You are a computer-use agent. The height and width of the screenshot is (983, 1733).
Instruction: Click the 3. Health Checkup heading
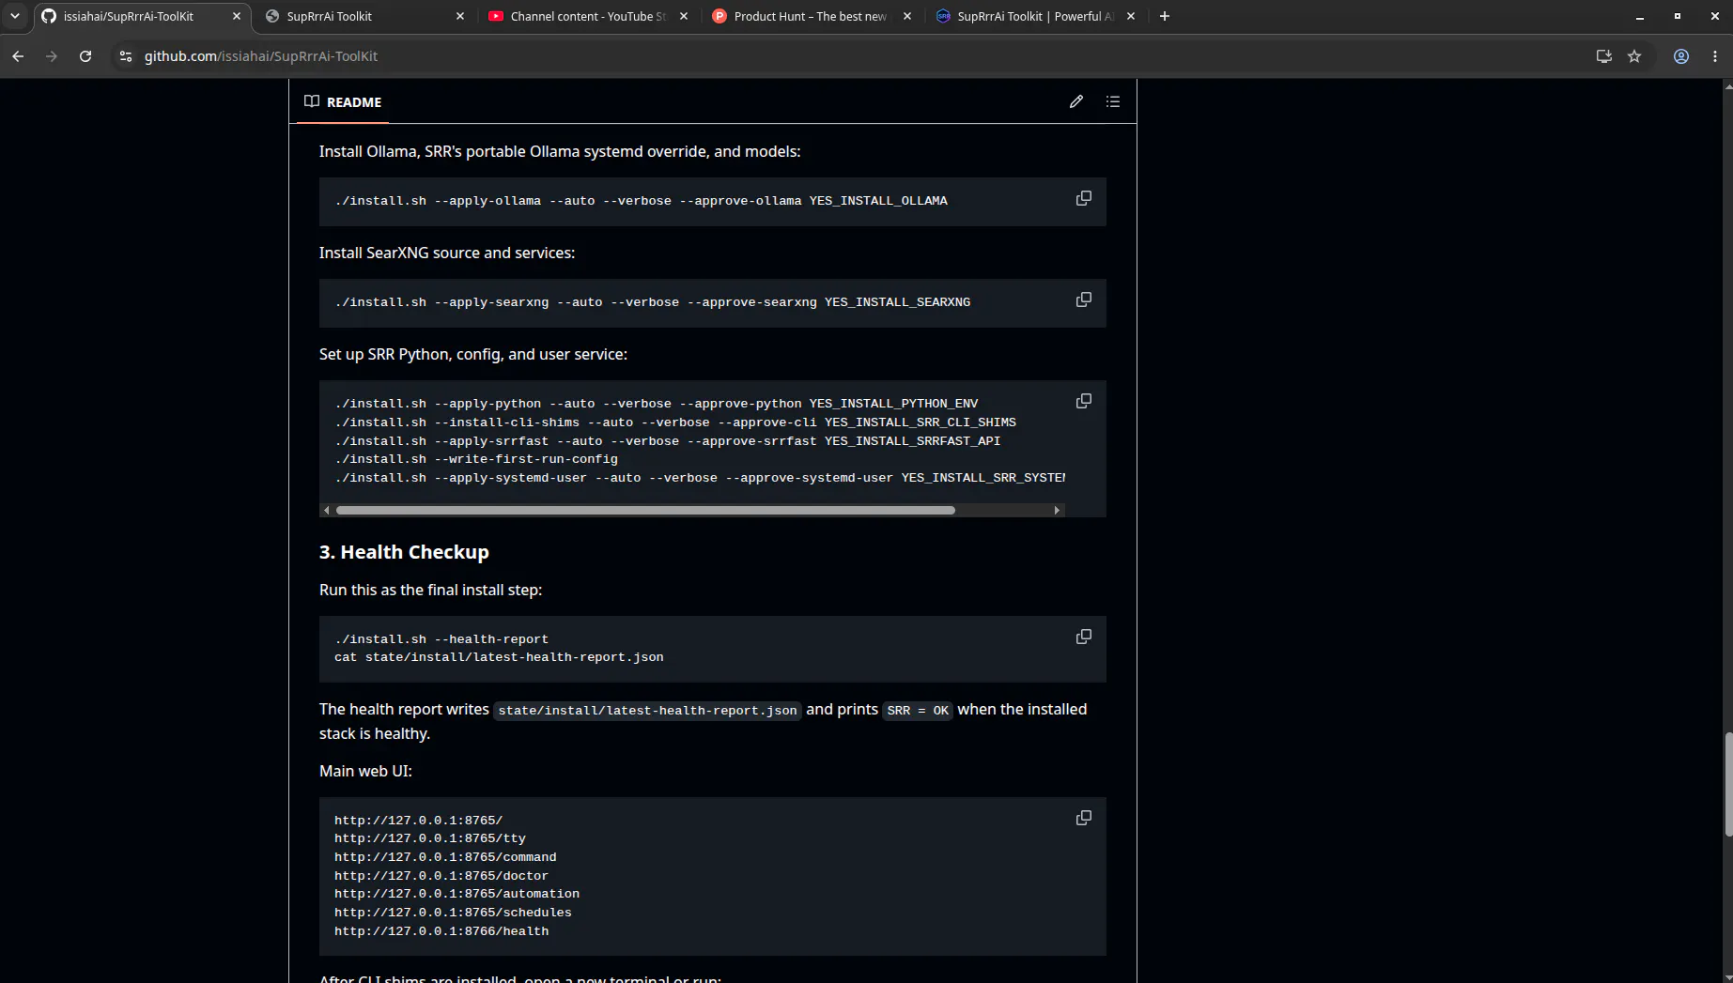pyautogui.click(x=404, y=552)
